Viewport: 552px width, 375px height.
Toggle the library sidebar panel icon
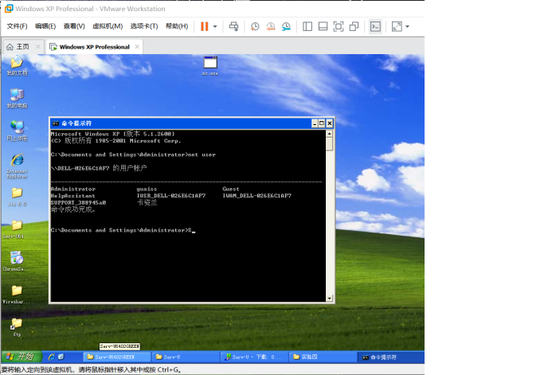pyautogui.click(x=307, y=26)
